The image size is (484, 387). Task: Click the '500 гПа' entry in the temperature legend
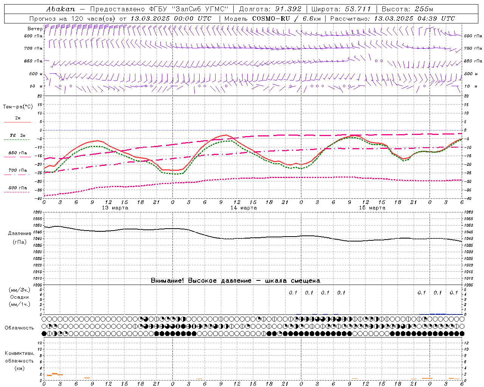[17, 187]
